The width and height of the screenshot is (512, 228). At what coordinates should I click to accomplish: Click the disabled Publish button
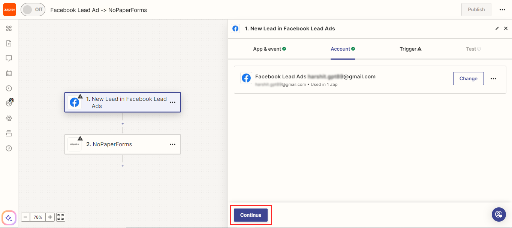click(476, 10)
